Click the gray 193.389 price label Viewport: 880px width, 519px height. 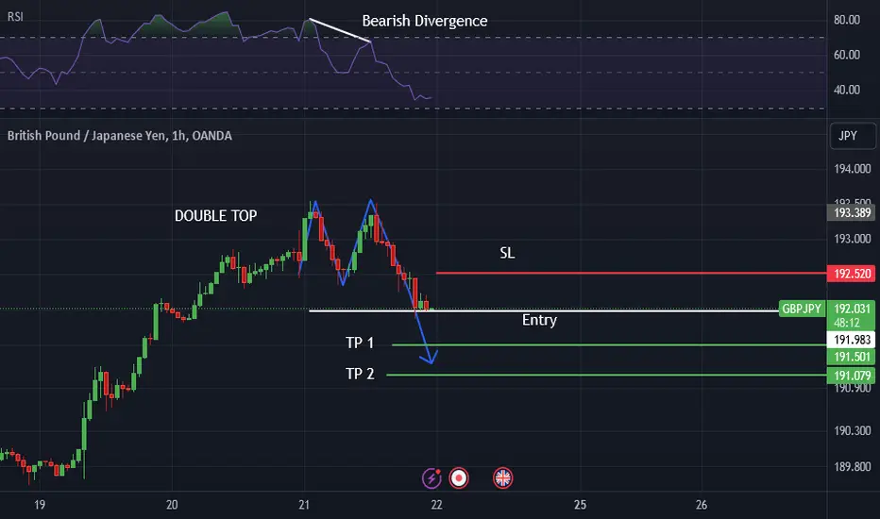click(852, 212)
